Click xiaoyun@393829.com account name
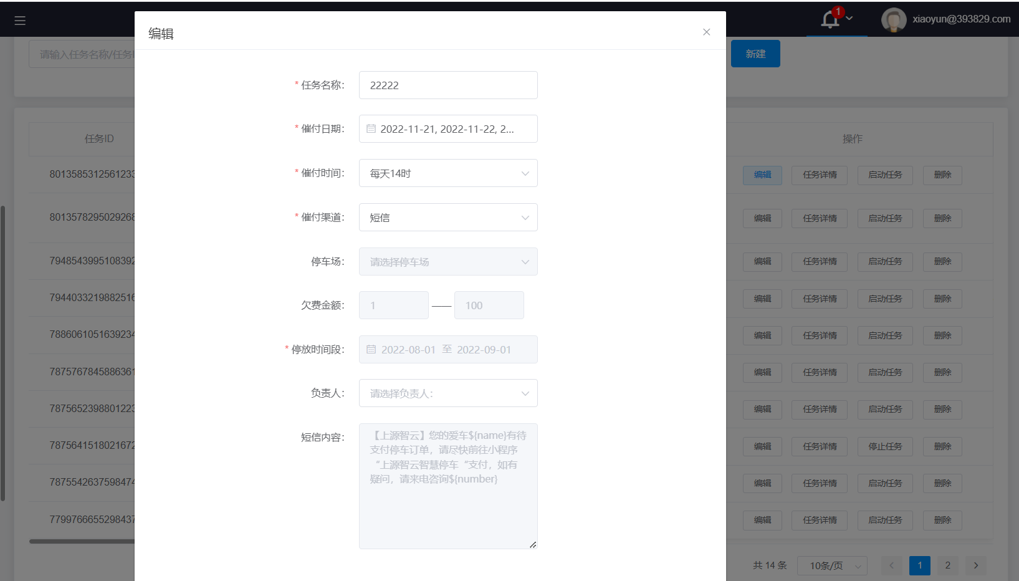The image size is (1019, 581). [x=961, y=19]
